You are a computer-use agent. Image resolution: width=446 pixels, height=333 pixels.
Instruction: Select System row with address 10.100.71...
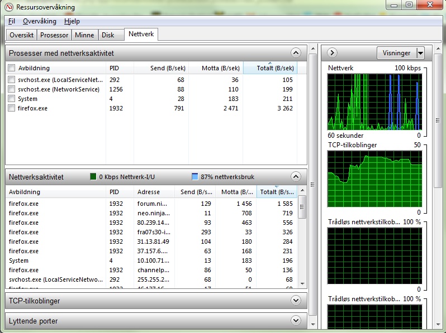pyautogui.click(x=151, y=260)
